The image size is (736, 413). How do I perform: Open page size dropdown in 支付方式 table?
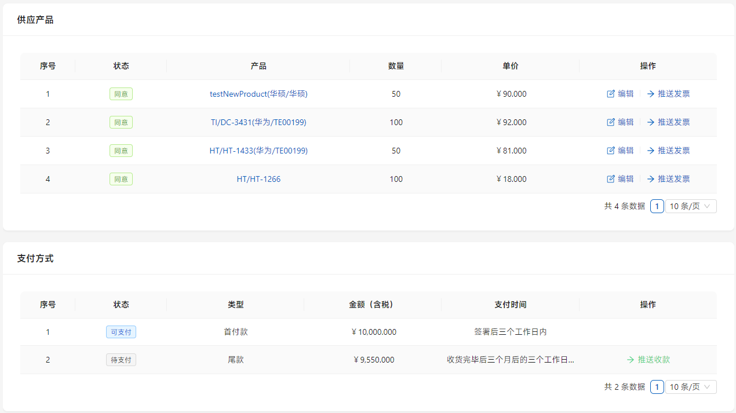coord(690,387)
